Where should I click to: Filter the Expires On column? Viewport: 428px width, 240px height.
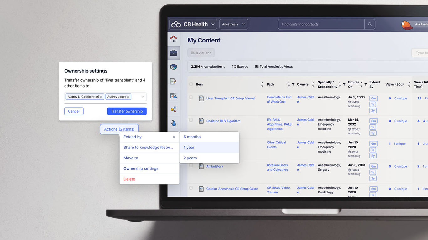(x=366, y=84)
